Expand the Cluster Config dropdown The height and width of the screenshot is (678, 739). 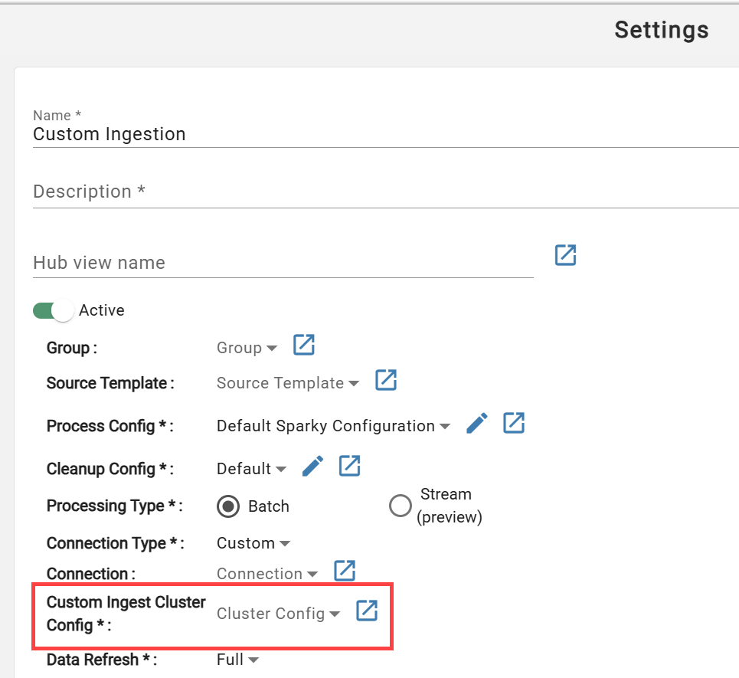(x=278, y=614)
